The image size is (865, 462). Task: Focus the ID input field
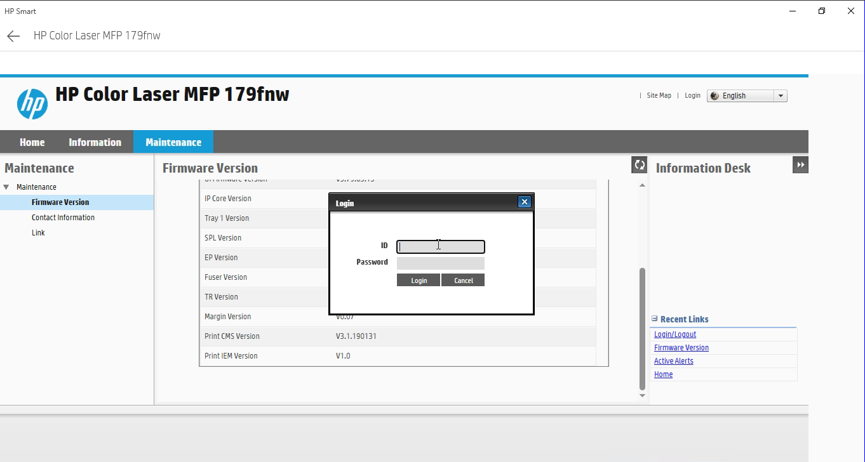[x=441, y=247]
